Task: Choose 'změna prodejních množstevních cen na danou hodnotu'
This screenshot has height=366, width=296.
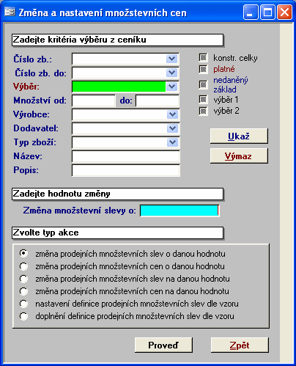Action: [23, 291]
